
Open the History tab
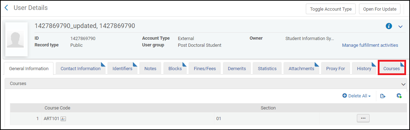pos(364,68)
